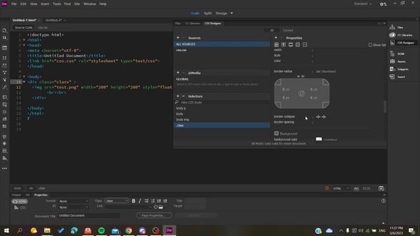This screenshot has height=236, width=420.
Task: Open the Standard workspace dropdown
Action: (x=363, y=4)
